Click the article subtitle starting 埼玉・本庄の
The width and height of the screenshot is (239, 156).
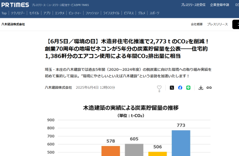[x=128, y=73]
